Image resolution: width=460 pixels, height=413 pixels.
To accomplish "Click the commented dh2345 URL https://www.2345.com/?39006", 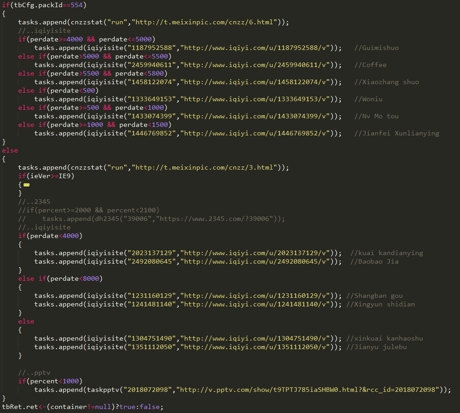I will click(214, 219).
